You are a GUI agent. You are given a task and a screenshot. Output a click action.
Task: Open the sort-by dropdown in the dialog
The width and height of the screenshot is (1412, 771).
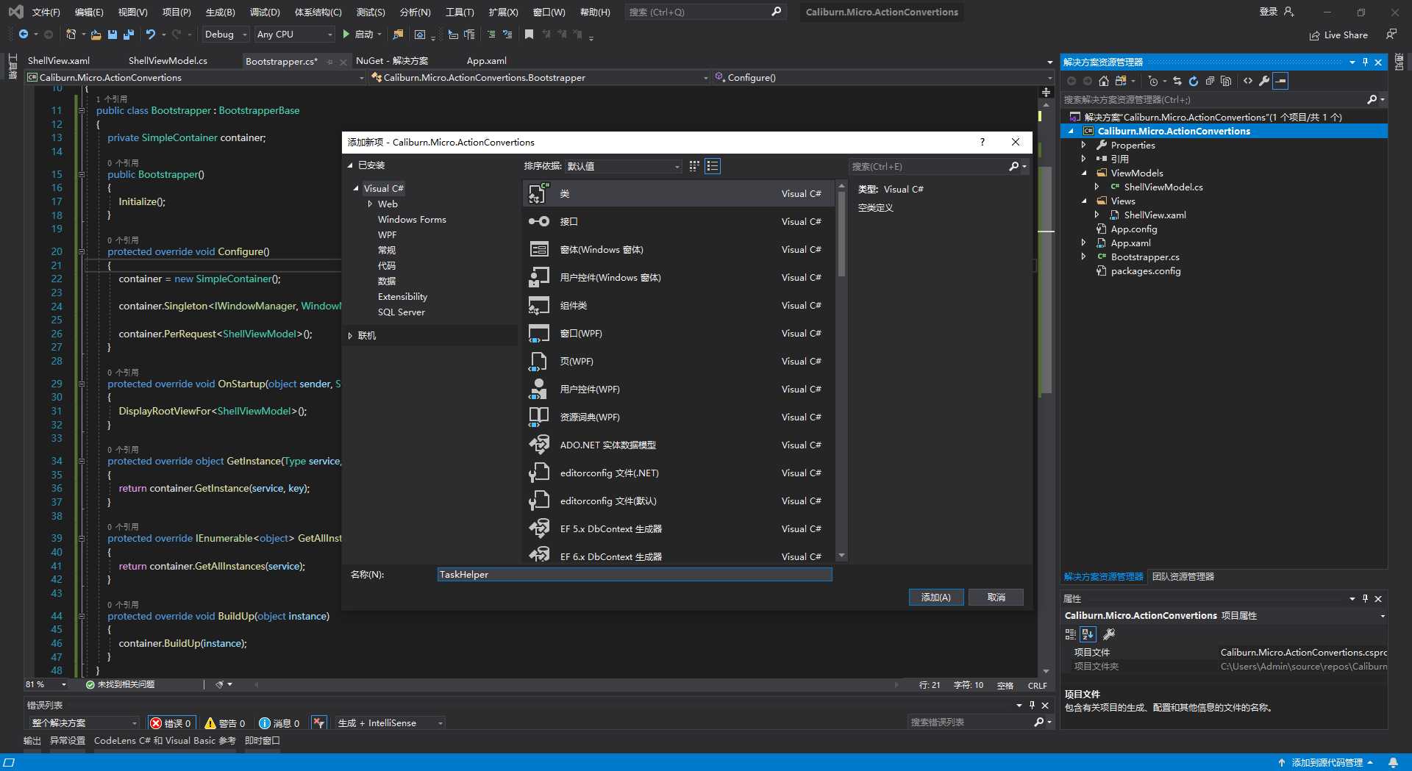click(x=624, y=167)
